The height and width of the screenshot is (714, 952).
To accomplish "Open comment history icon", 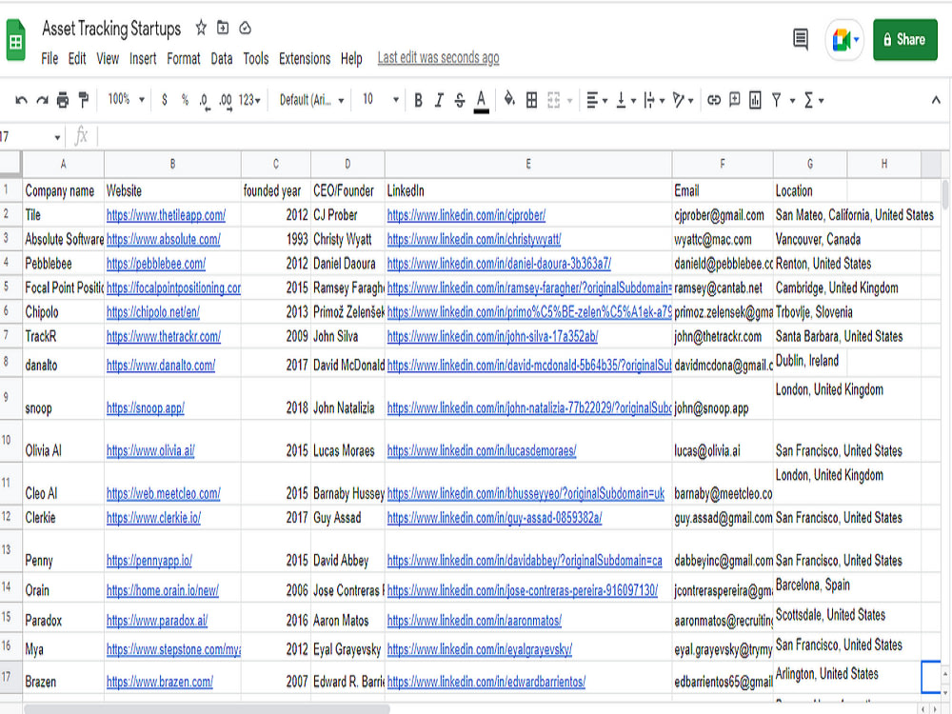I will click(x=801, y=39).
